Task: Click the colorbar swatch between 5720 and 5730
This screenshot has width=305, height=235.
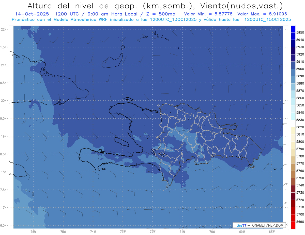Action: pos(293,196)
